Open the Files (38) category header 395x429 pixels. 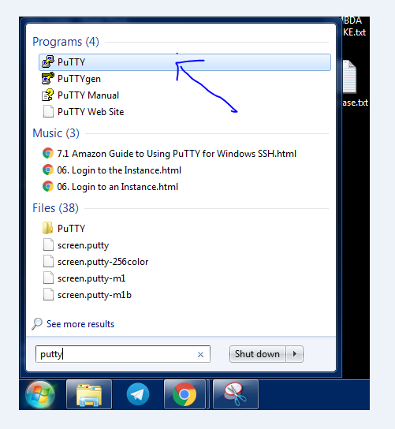55,208
